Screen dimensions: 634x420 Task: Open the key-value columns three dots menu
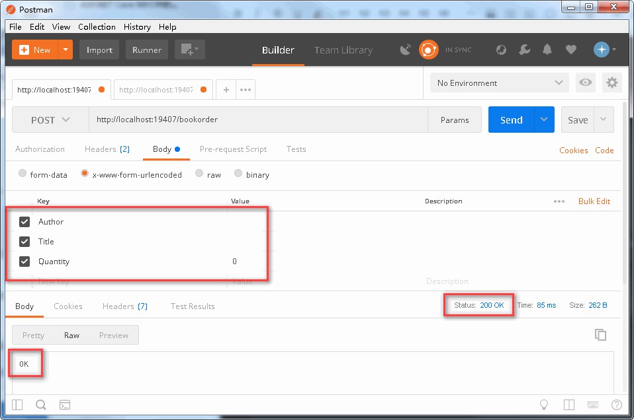pos(559,201)
